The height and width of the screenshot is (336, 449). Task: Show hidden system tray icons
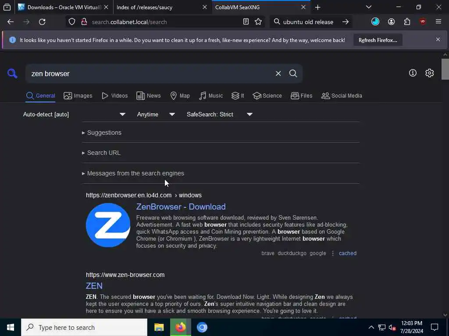(371, 327)
